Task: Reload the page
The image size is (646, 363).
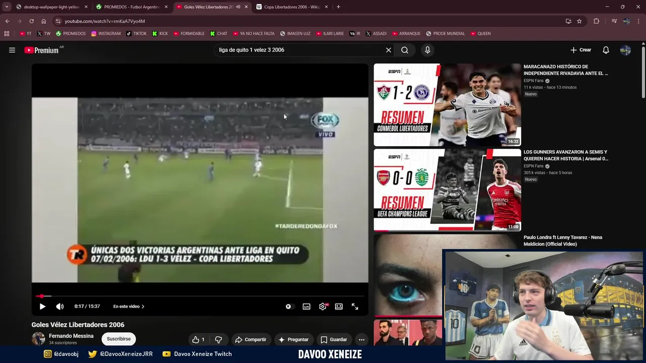Action: (x=31, y=21)
